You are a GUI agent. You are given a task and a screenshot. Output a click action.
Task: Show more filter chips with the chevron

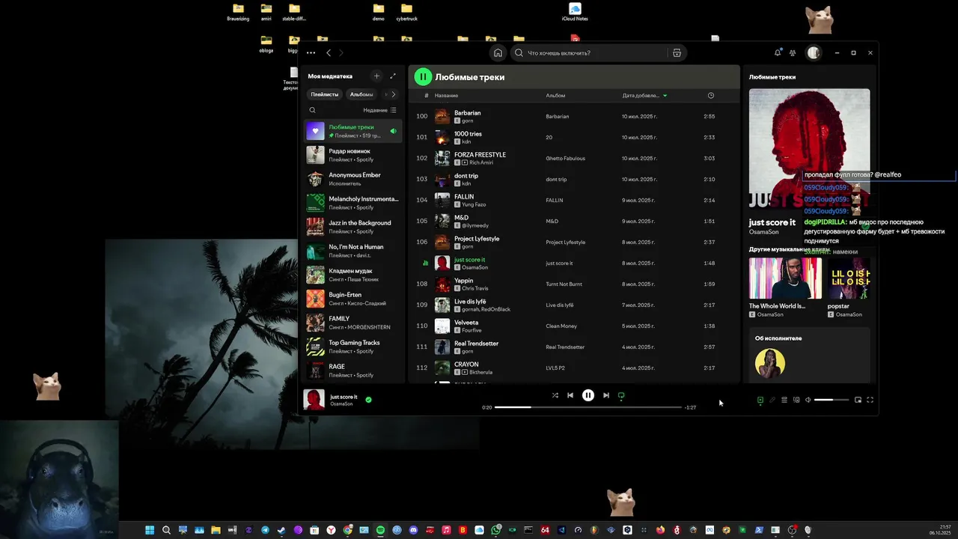pos(394,94)
